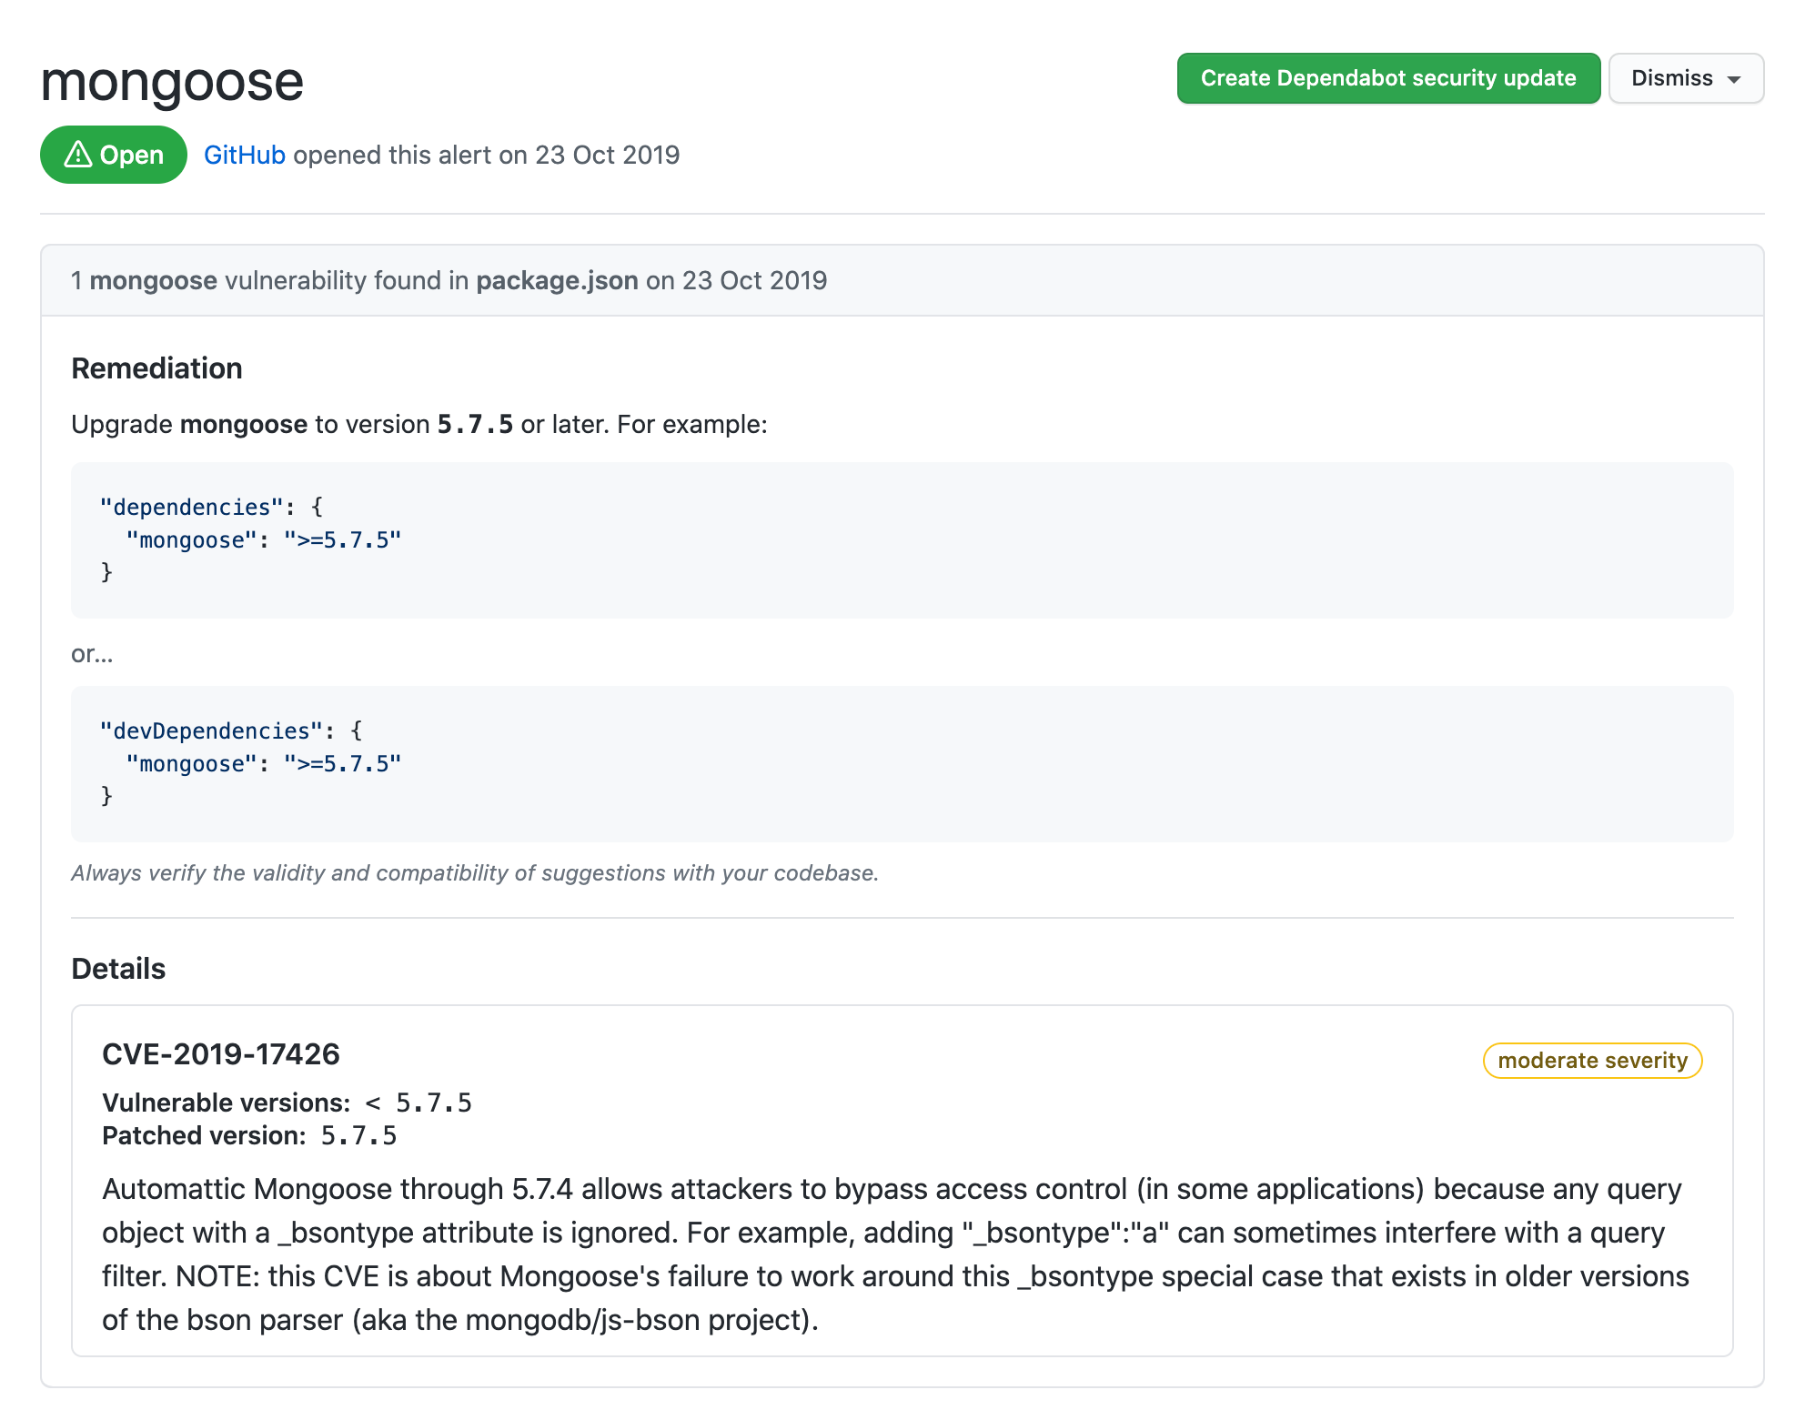Screen dimensions: 1805x1410
Task: Click the moderate severity label
Action: tap(1591, 1061)
